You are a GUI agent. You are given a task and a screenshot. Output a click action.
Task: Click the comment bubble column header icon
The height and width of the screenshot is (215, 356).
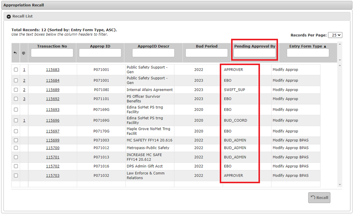[x=24, y=53]
